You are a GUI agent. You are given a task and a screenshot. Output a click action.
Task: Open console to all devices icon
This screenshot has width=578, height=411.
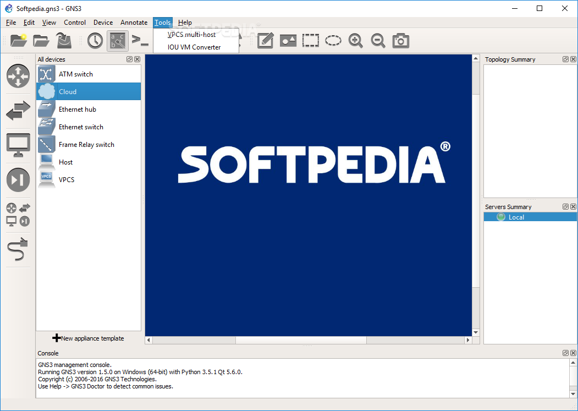(x=140, y=40)
